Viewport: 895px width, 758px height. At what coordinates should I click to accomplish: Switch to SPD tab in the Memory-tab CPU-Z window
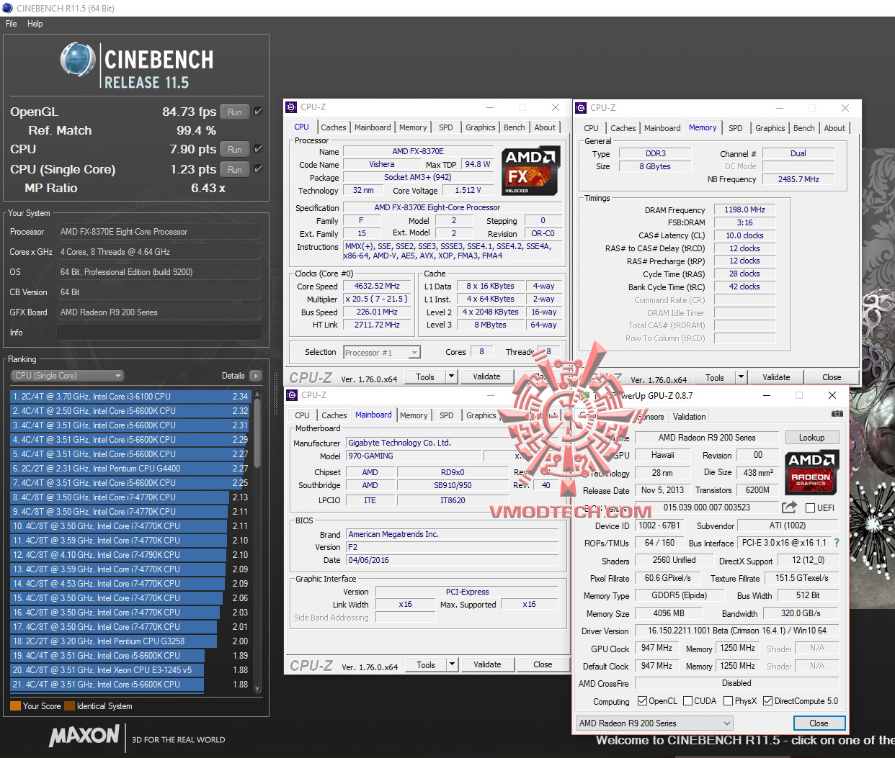point(735,128)
